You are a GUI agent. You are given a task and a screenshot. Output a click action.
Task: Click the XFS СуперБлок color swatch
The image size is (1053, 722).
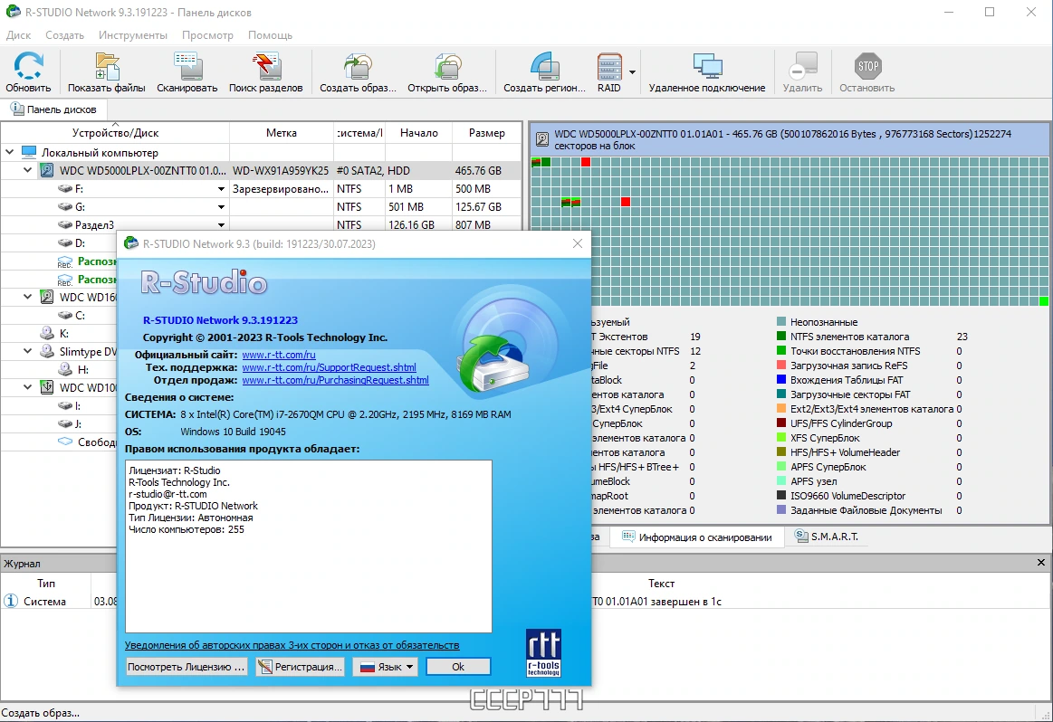point(781,438)
